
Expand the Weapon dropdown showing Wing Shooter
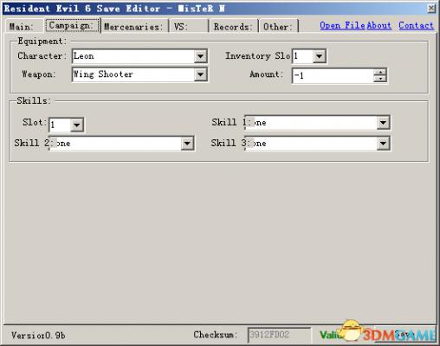[201, 74]
